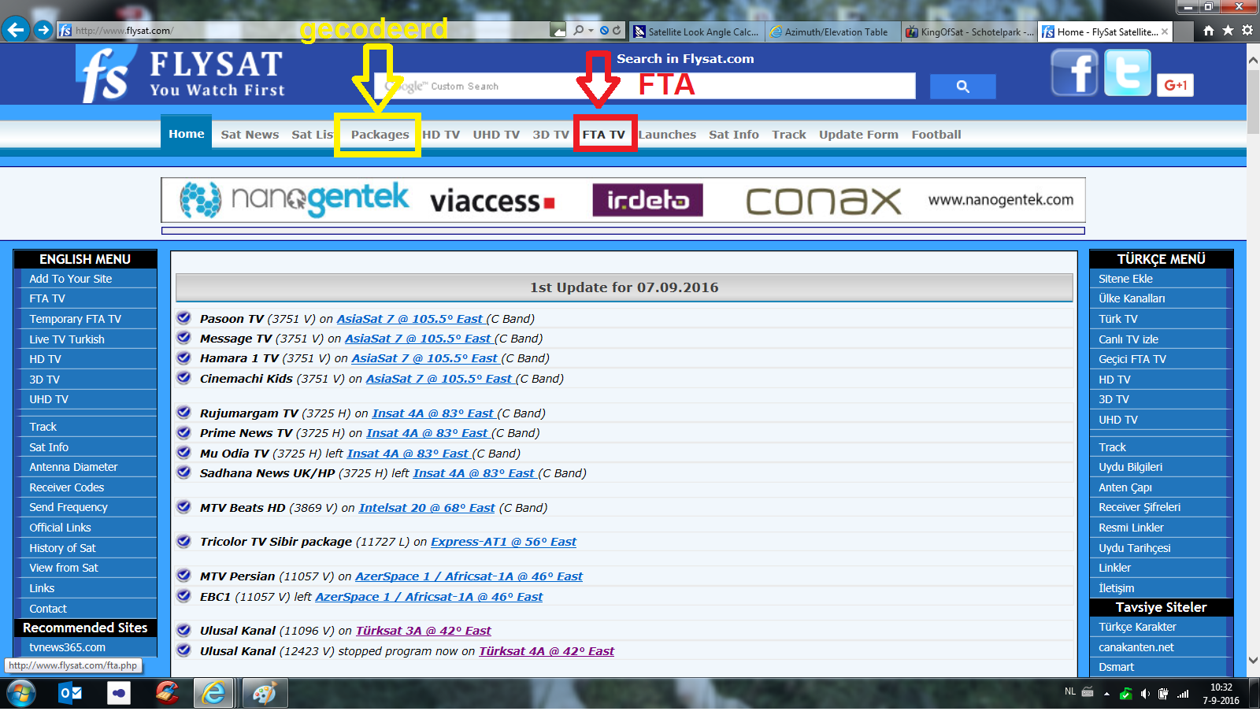This screenshot has height=715, width=1260.
Task: Open Sat News in navigation bar
Action: 250,135
